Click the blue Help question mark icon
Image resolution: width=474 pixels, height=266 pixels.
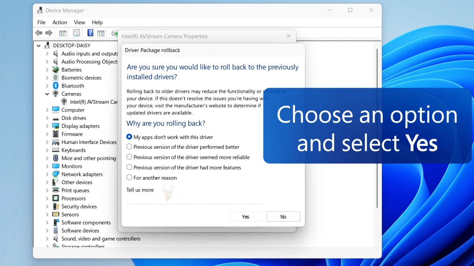[90, 33]
